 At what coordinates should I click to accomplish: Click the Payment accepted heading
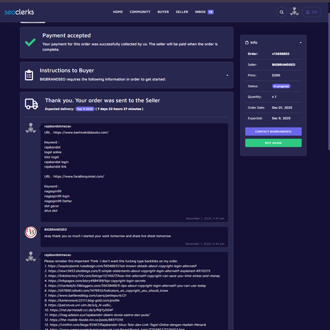[67, 36]
